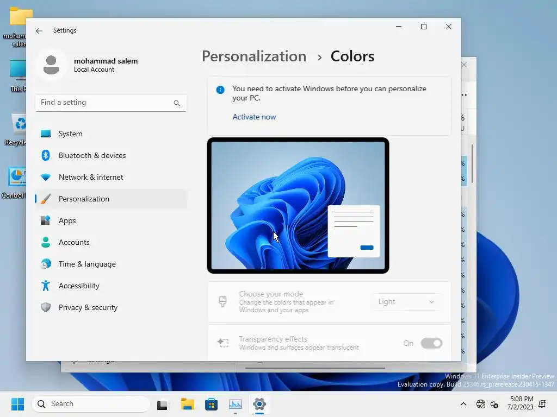Click the magnifier icon in Find a setting
The image size is (557, 417).
click(x=177, y=103)
